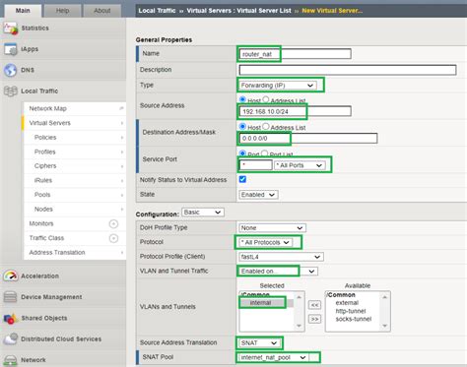
Task: Open the Acceleration gauge icon
Action: (11, 276)
